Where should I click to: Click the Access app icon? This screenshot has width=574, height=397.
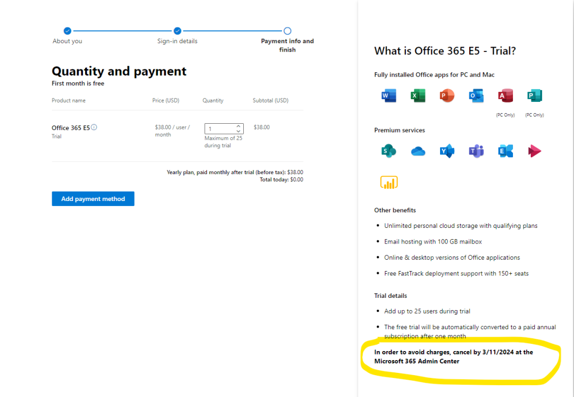click(506, 96)
